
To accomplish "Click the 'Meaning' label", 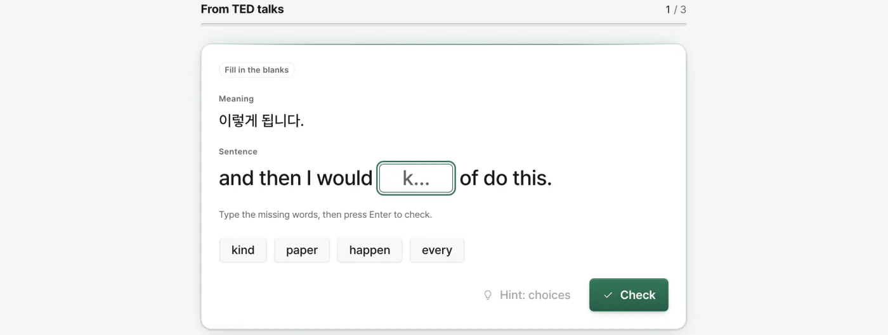I will [x=236, y=99].
